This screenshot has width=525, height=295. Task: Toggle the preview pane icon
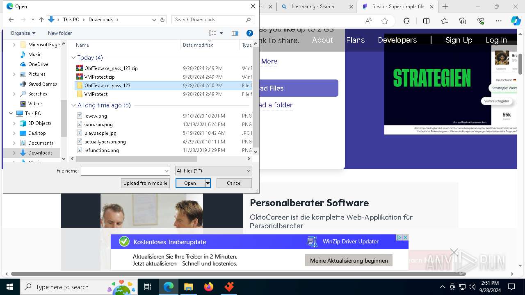coord(235,33)
